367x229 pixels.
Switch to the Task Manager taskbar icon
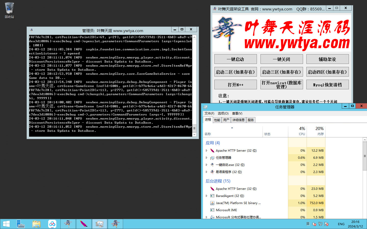[x=100, y=224]
